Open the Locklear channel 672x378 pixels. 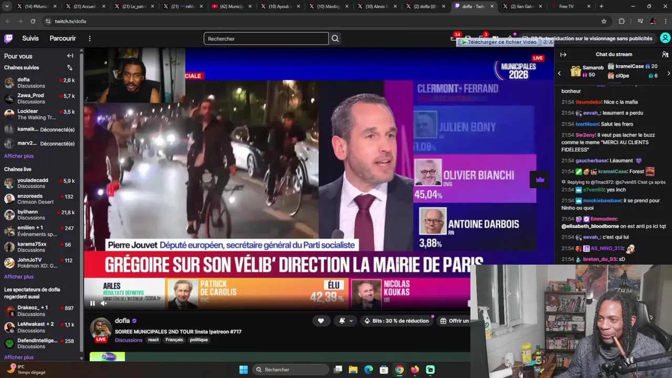[x=40, y=114]
